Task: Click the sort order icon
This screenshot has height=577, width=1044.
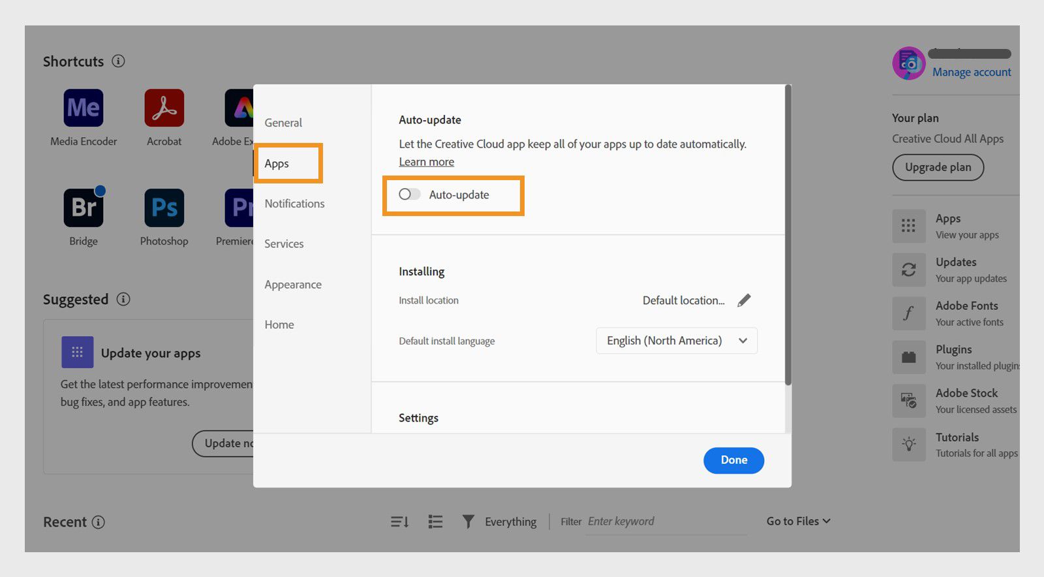Action: pyautogui.click(x=399, y=522)
